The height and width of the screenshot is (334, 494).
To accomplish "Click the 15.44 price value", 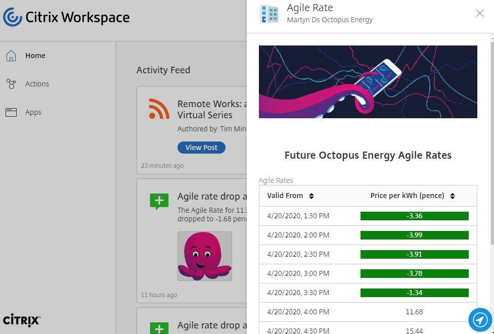I will pyautogui.click(x=414, y=330).
